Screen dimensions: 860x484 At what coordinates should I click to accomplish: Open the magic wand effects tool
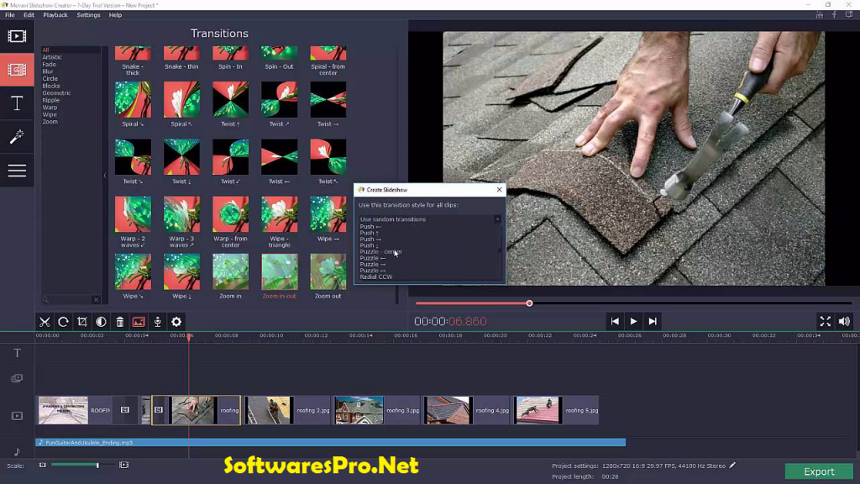coord(17,137)
